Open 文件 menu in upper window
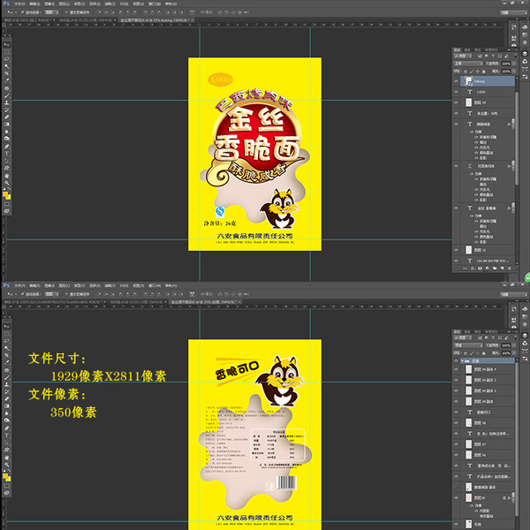 pos(19,4)
